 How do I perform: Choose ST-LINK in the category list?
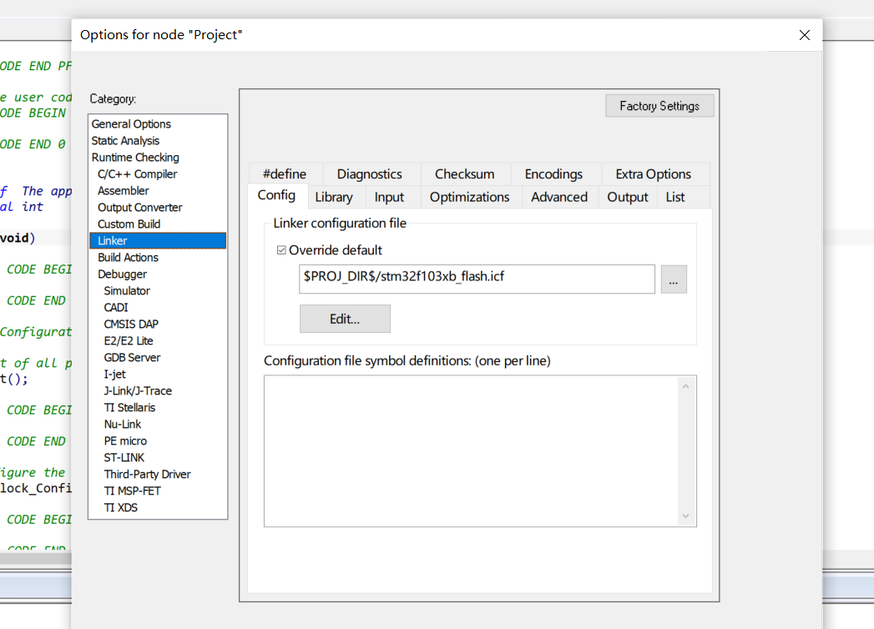(124, 457)
